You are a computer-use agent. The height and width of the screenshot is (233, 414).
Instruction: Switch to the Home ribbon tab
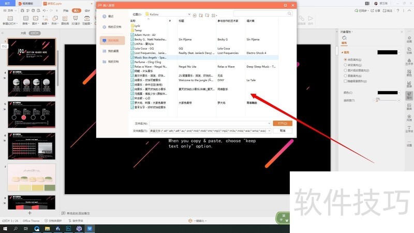(x=66, y=10)
